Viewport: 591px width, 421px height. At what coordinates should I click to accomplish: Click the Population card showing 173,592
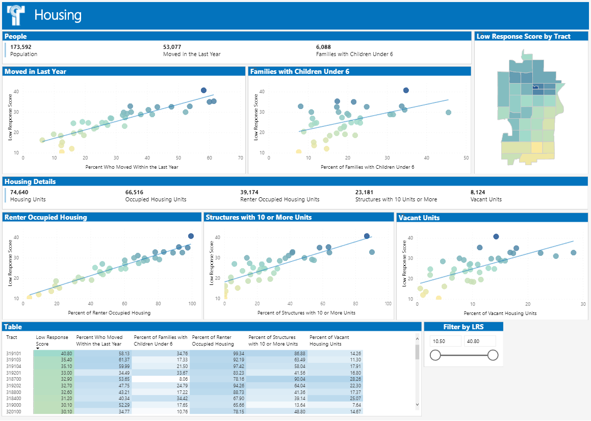click(23, 50)
